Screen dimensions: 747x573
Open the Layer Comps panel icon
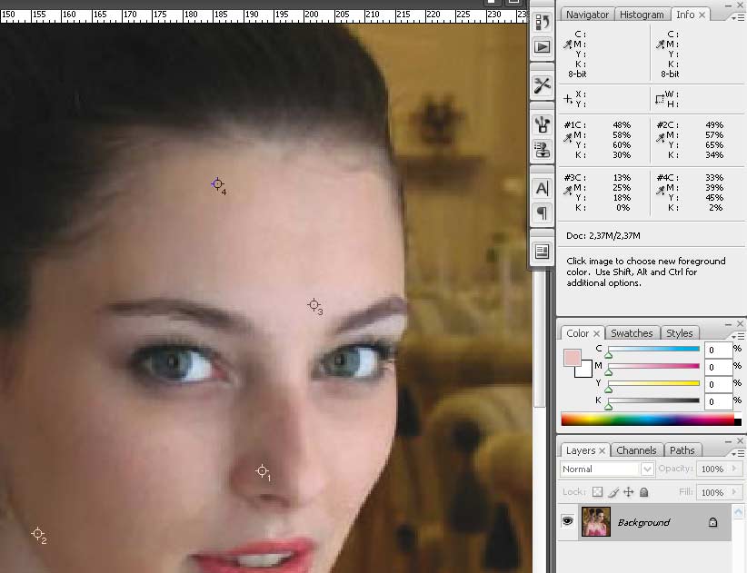[543, 252]
